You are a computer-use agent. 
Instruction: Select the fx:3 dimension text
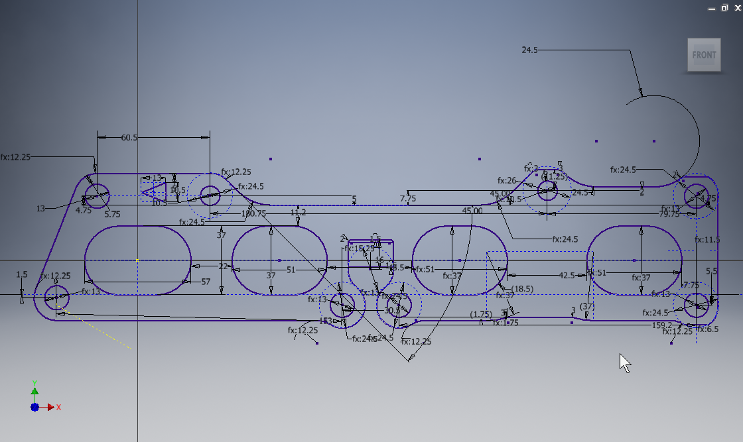(531, 168)
